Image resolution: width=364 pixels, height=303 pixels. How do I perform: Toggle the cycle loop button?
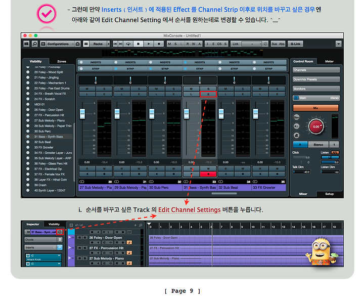(x=128, y=44)
